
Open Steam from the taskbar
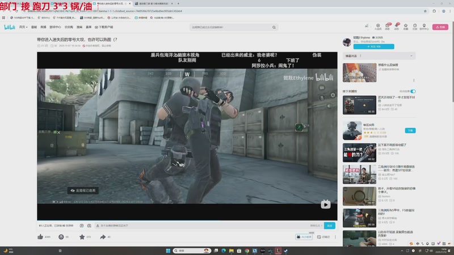tap(286, 250)
